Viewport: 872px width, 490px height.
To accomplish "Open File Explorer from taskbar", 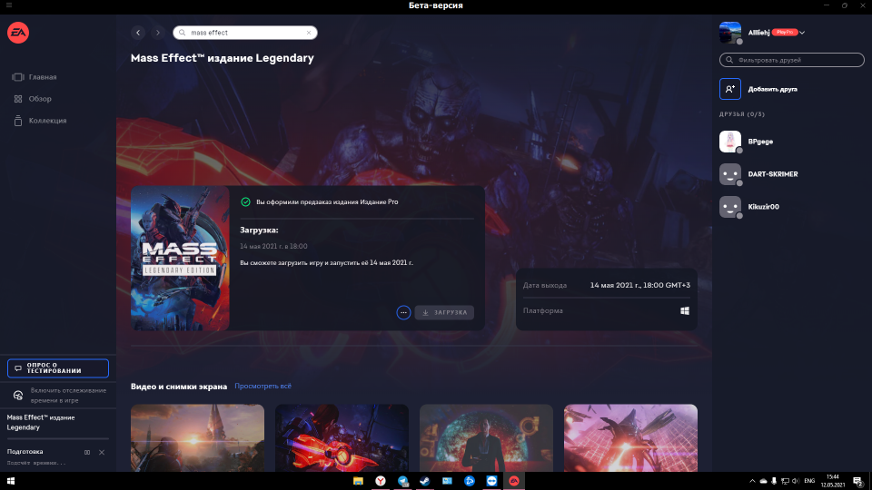I will click(x=358, y=481).
